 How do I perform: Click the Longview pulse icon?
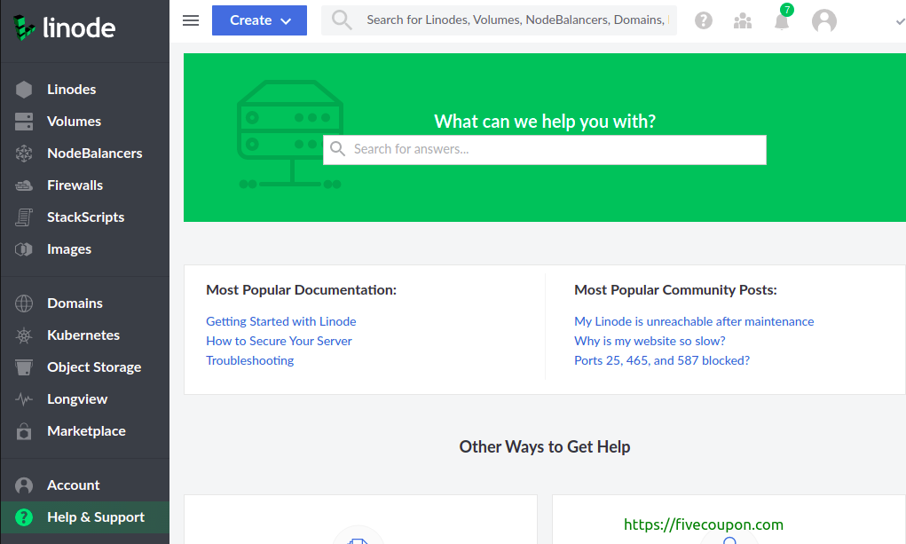click(24, 398)
